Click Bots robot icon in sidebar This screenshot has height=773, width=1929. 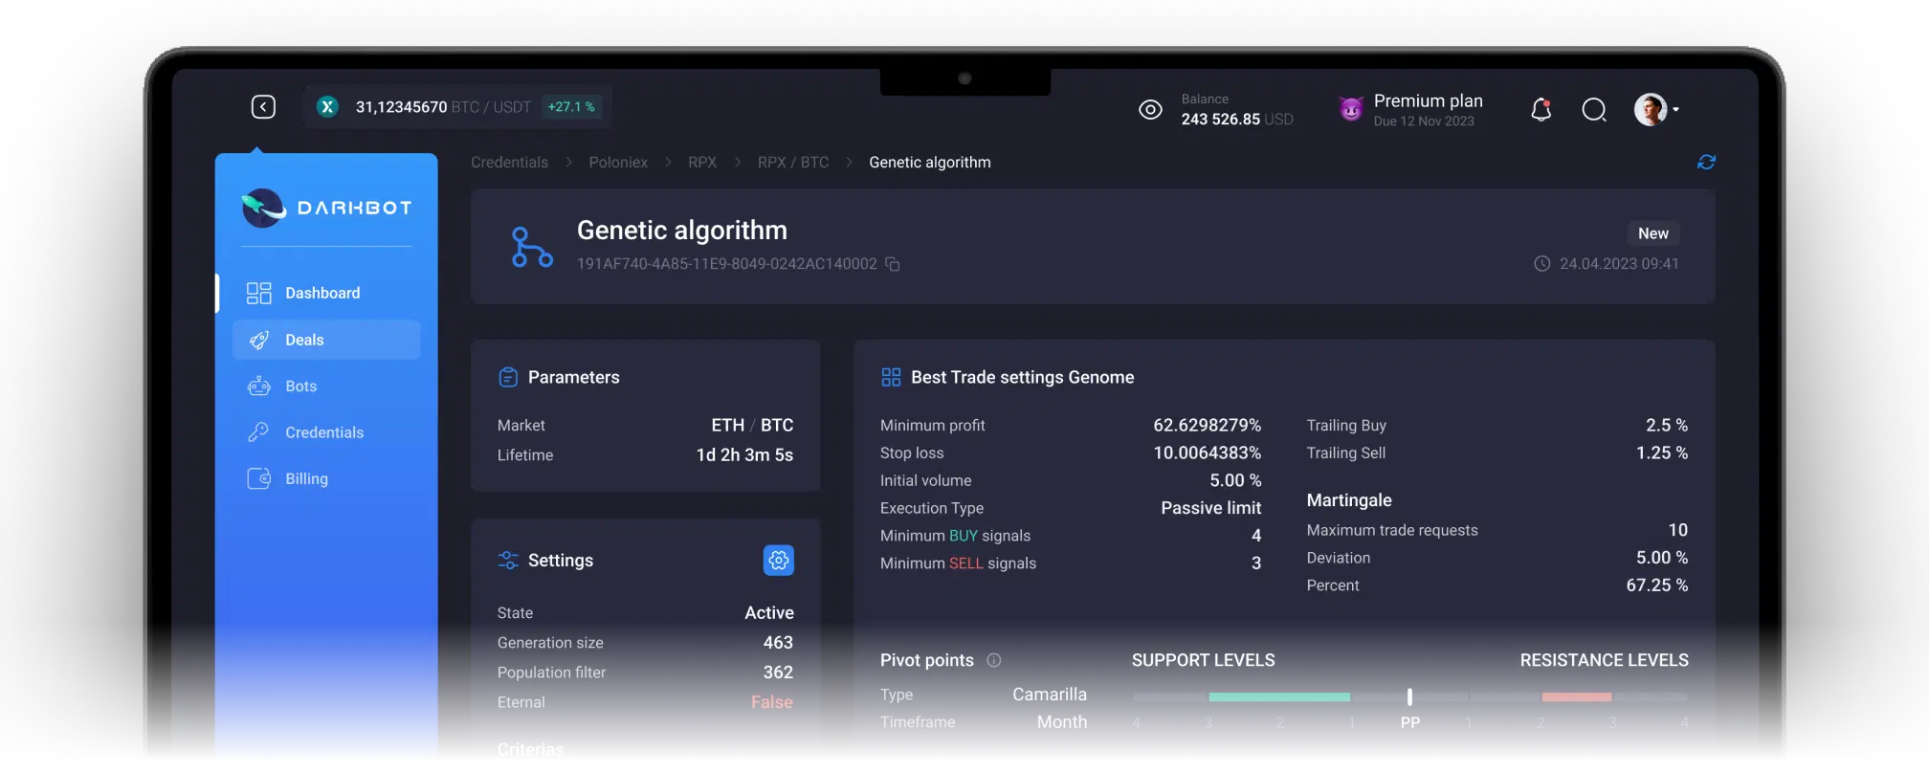(258, 386)
